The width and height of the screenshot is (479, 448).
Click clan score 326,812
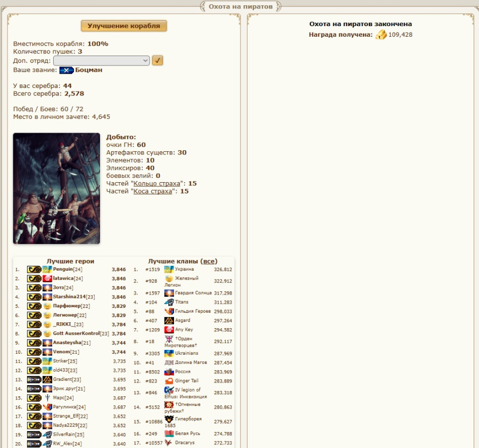click(223, 270)
